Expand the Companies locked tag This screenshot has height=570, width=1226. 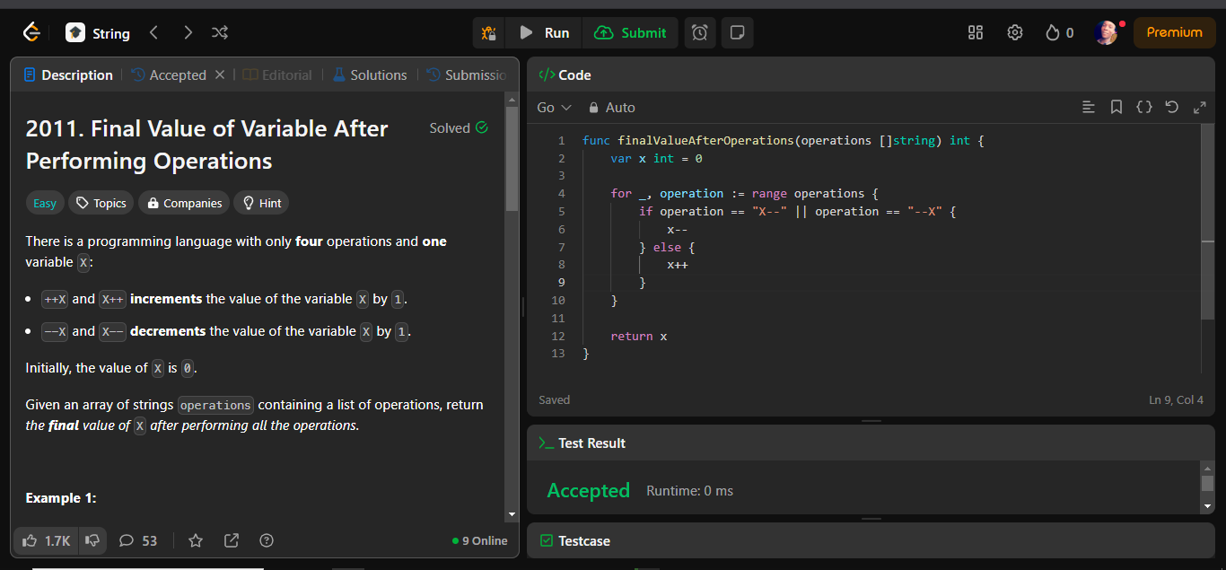click(185, 203)
